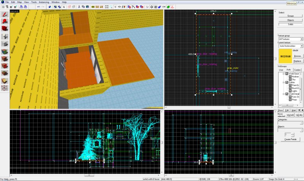Toggle the Brush Entities checkbox

tap(290, 88)
